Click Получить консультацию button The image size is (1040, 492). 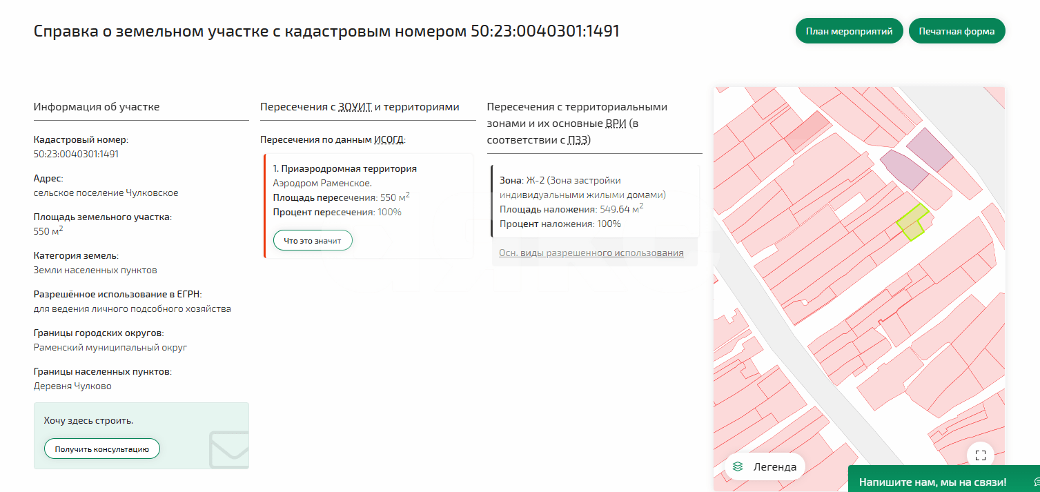102,449
